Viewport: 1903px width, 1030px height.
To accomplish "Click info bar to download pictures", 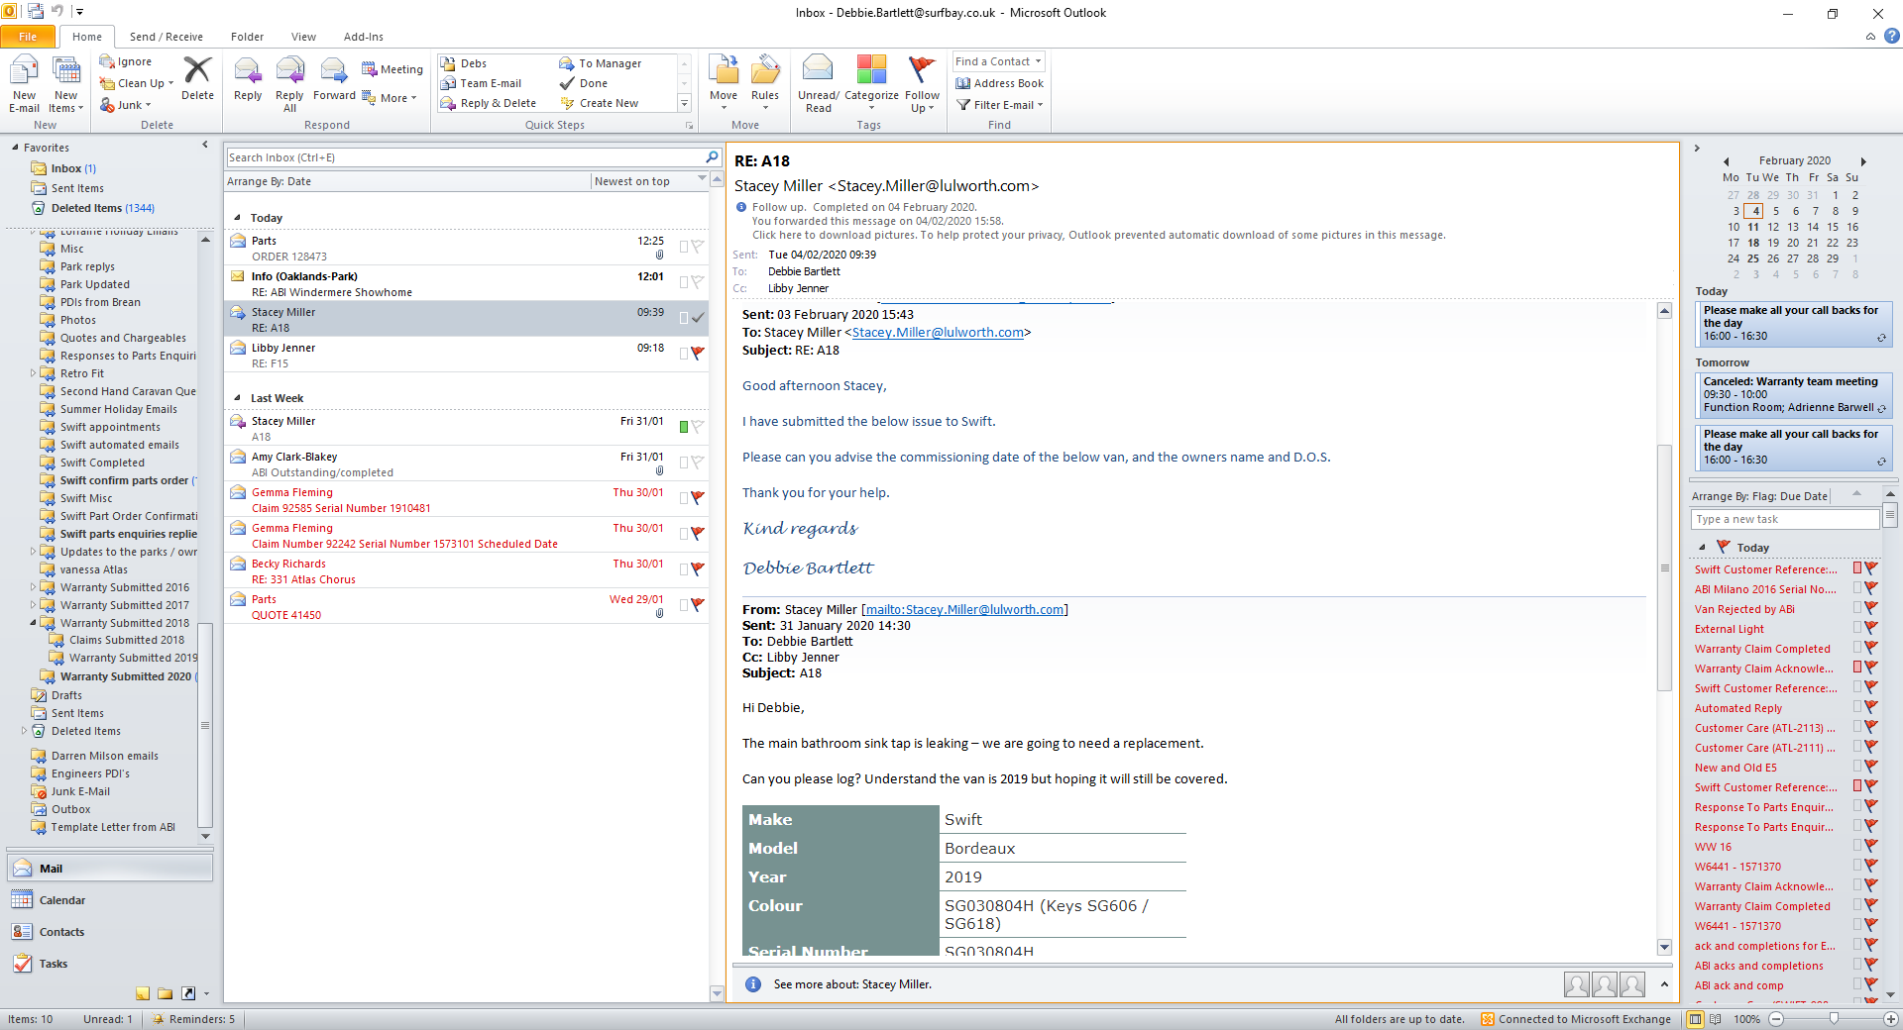I will (x=1098, y=235).
